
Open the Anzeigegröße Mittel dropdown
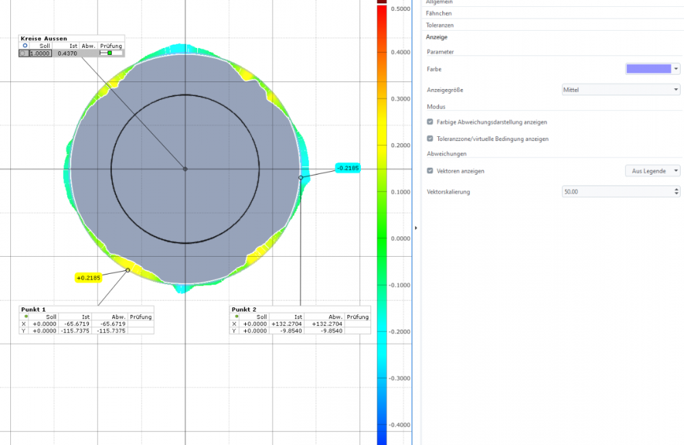point(620,89)
